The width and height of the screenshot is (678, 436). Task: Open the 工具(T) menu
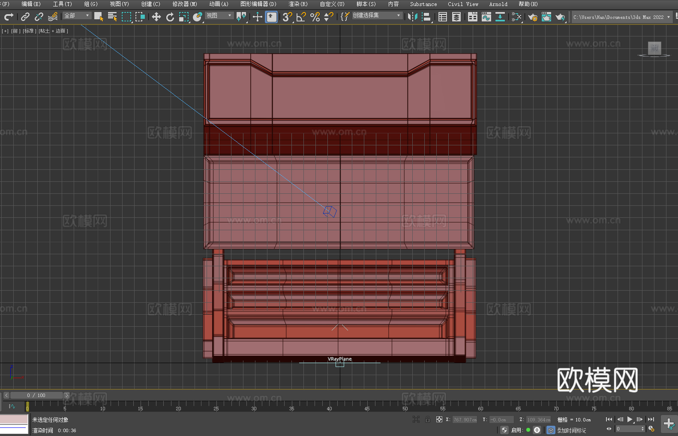pyautogui.click(x=63, y=4)
